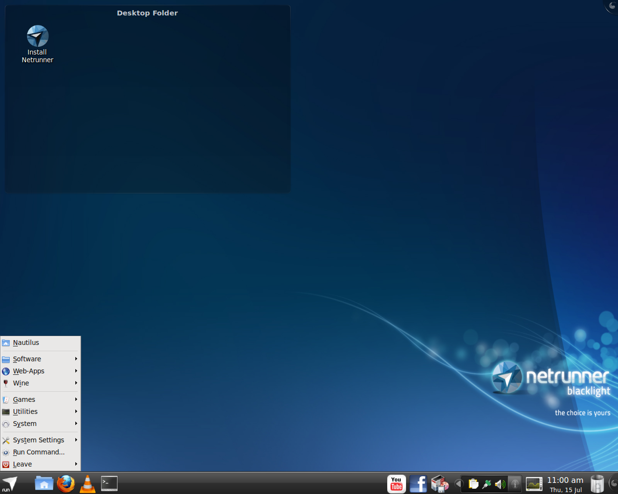Click the network connection tray icon
The width and height of the screenshot is (618, 494).
487,484
